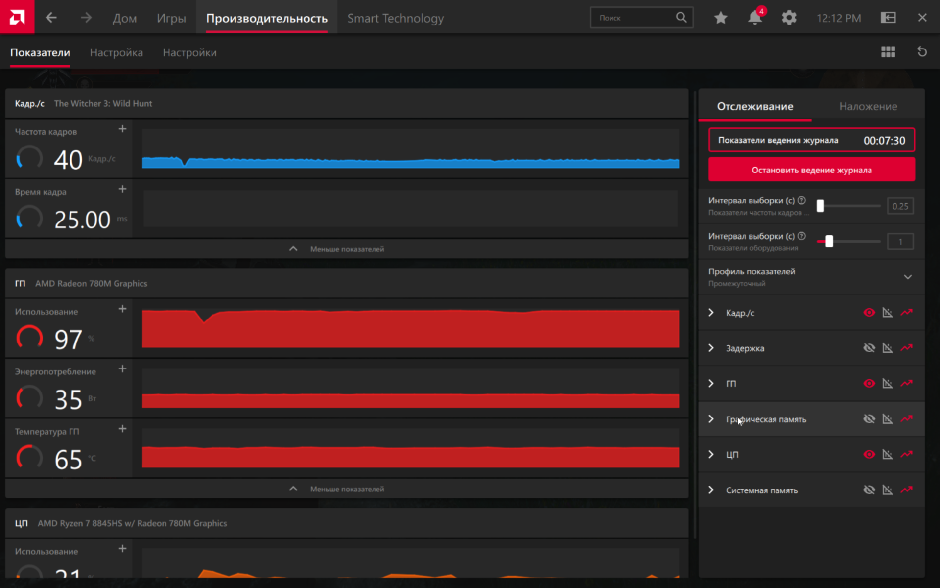940x588 pixels.
Task: Toggle graph icon in Задержка row
Action: (x=888, y=348)
